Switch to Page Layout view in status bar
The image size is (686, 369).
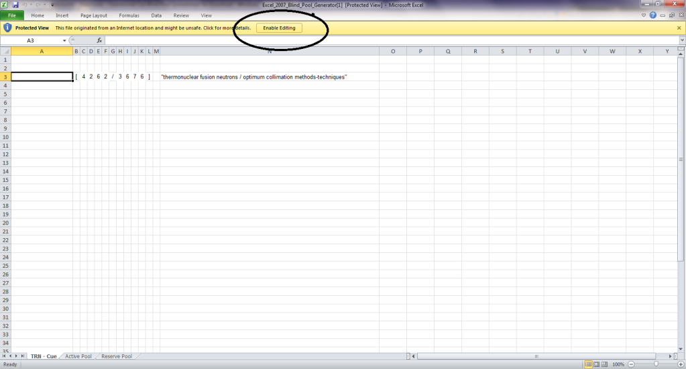point(596,364)
